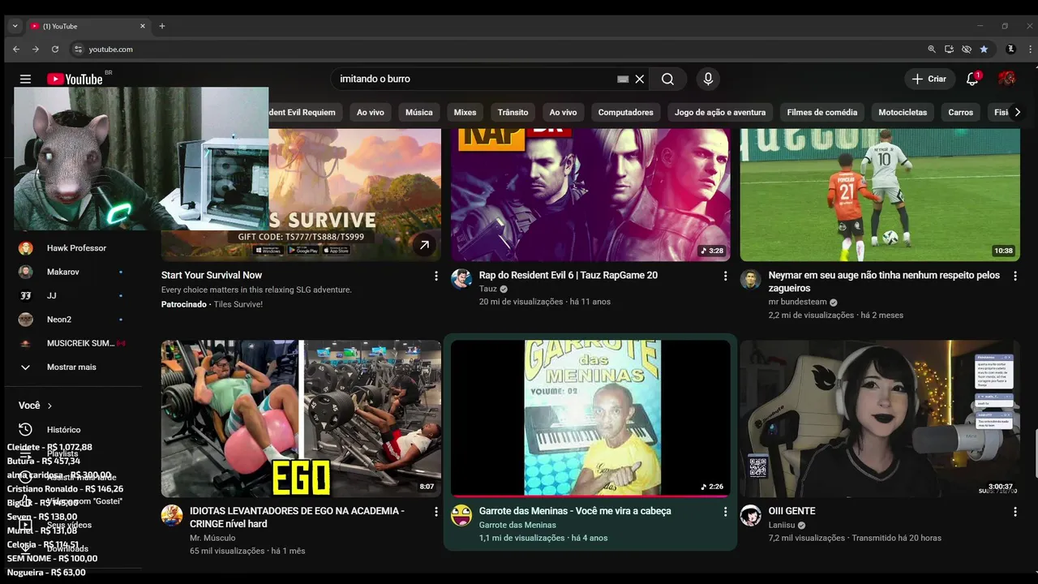Open the browser tab search dropdown
Screen dimensions: 1038x584
(x=15, y=26)
